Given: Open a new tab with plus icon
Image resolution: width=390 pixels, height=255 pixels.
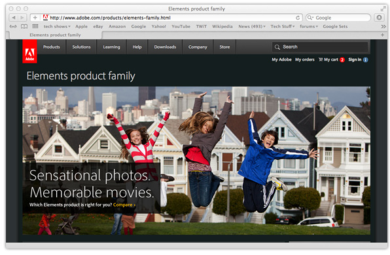Looking at the screenshot, I should 382,35.
